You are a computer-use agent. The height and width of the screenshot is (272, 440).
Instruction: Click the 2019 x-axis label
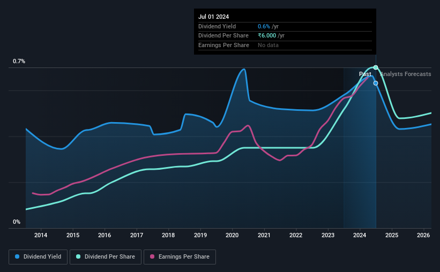(200, 235)
